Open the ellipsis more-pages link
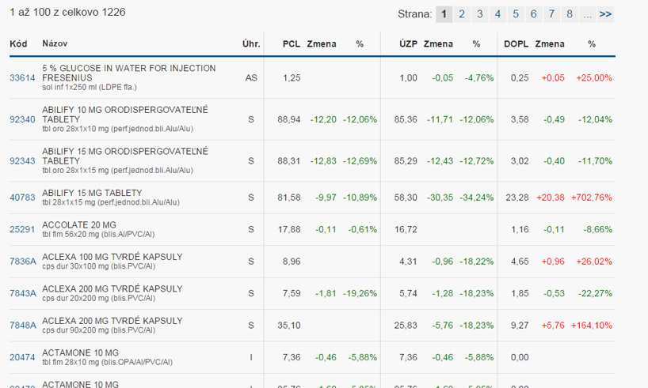The height and width of the screenshot is (388, 648). point(588,14)
